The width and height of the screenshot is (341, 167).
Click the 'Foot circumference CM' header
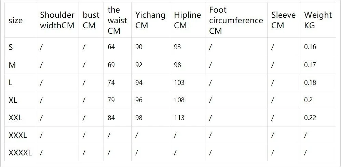[x=236, y=20]
